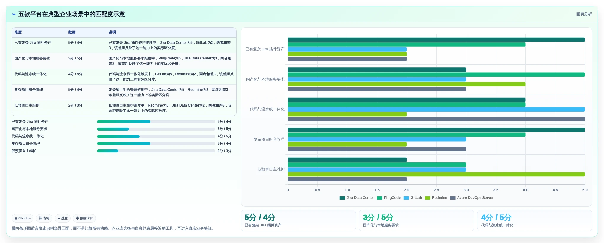
Task: Click the dark teal Jira Data Center bar for 复杂项目组合管理
Action: click(436, 130)
